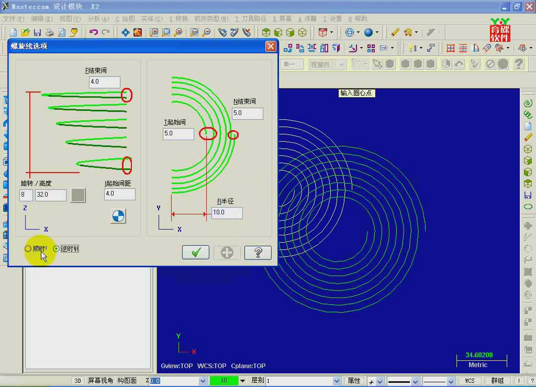
Task: Click the Fit to screen icon
Action: [x=138, y=32]
